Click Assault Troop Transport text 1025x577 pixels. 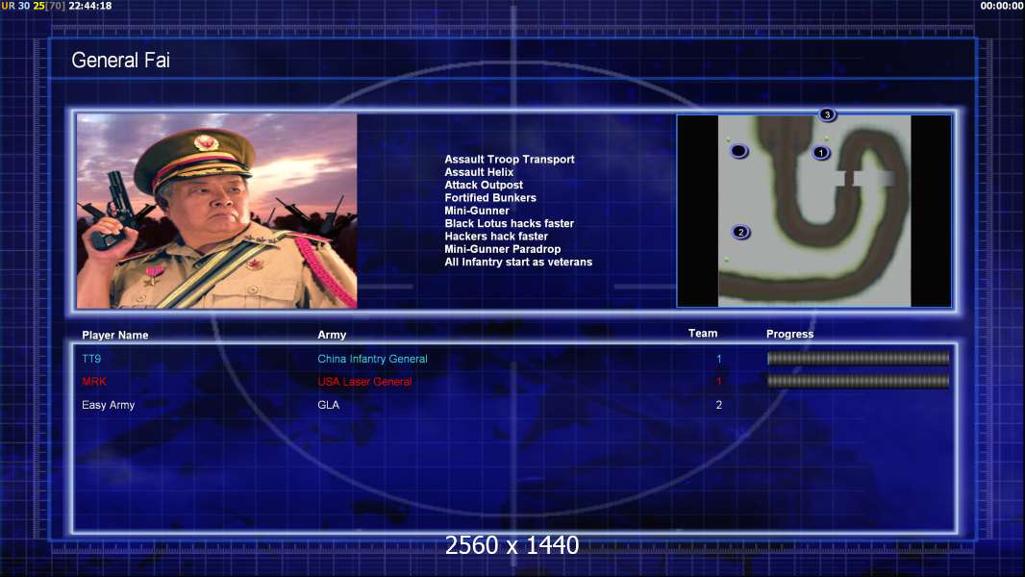click(510, 159)
